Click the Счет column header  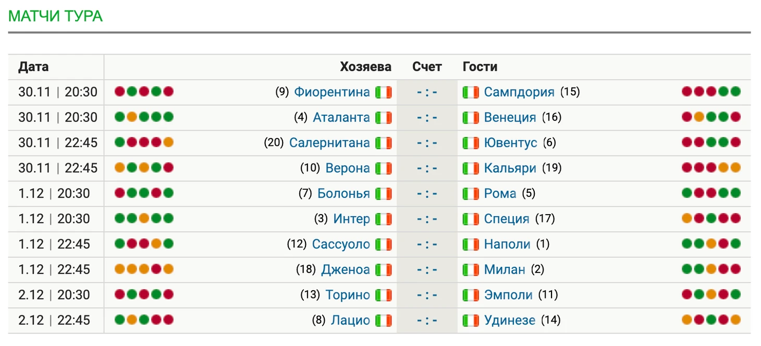pyautogui.click(x=427, y=67)
